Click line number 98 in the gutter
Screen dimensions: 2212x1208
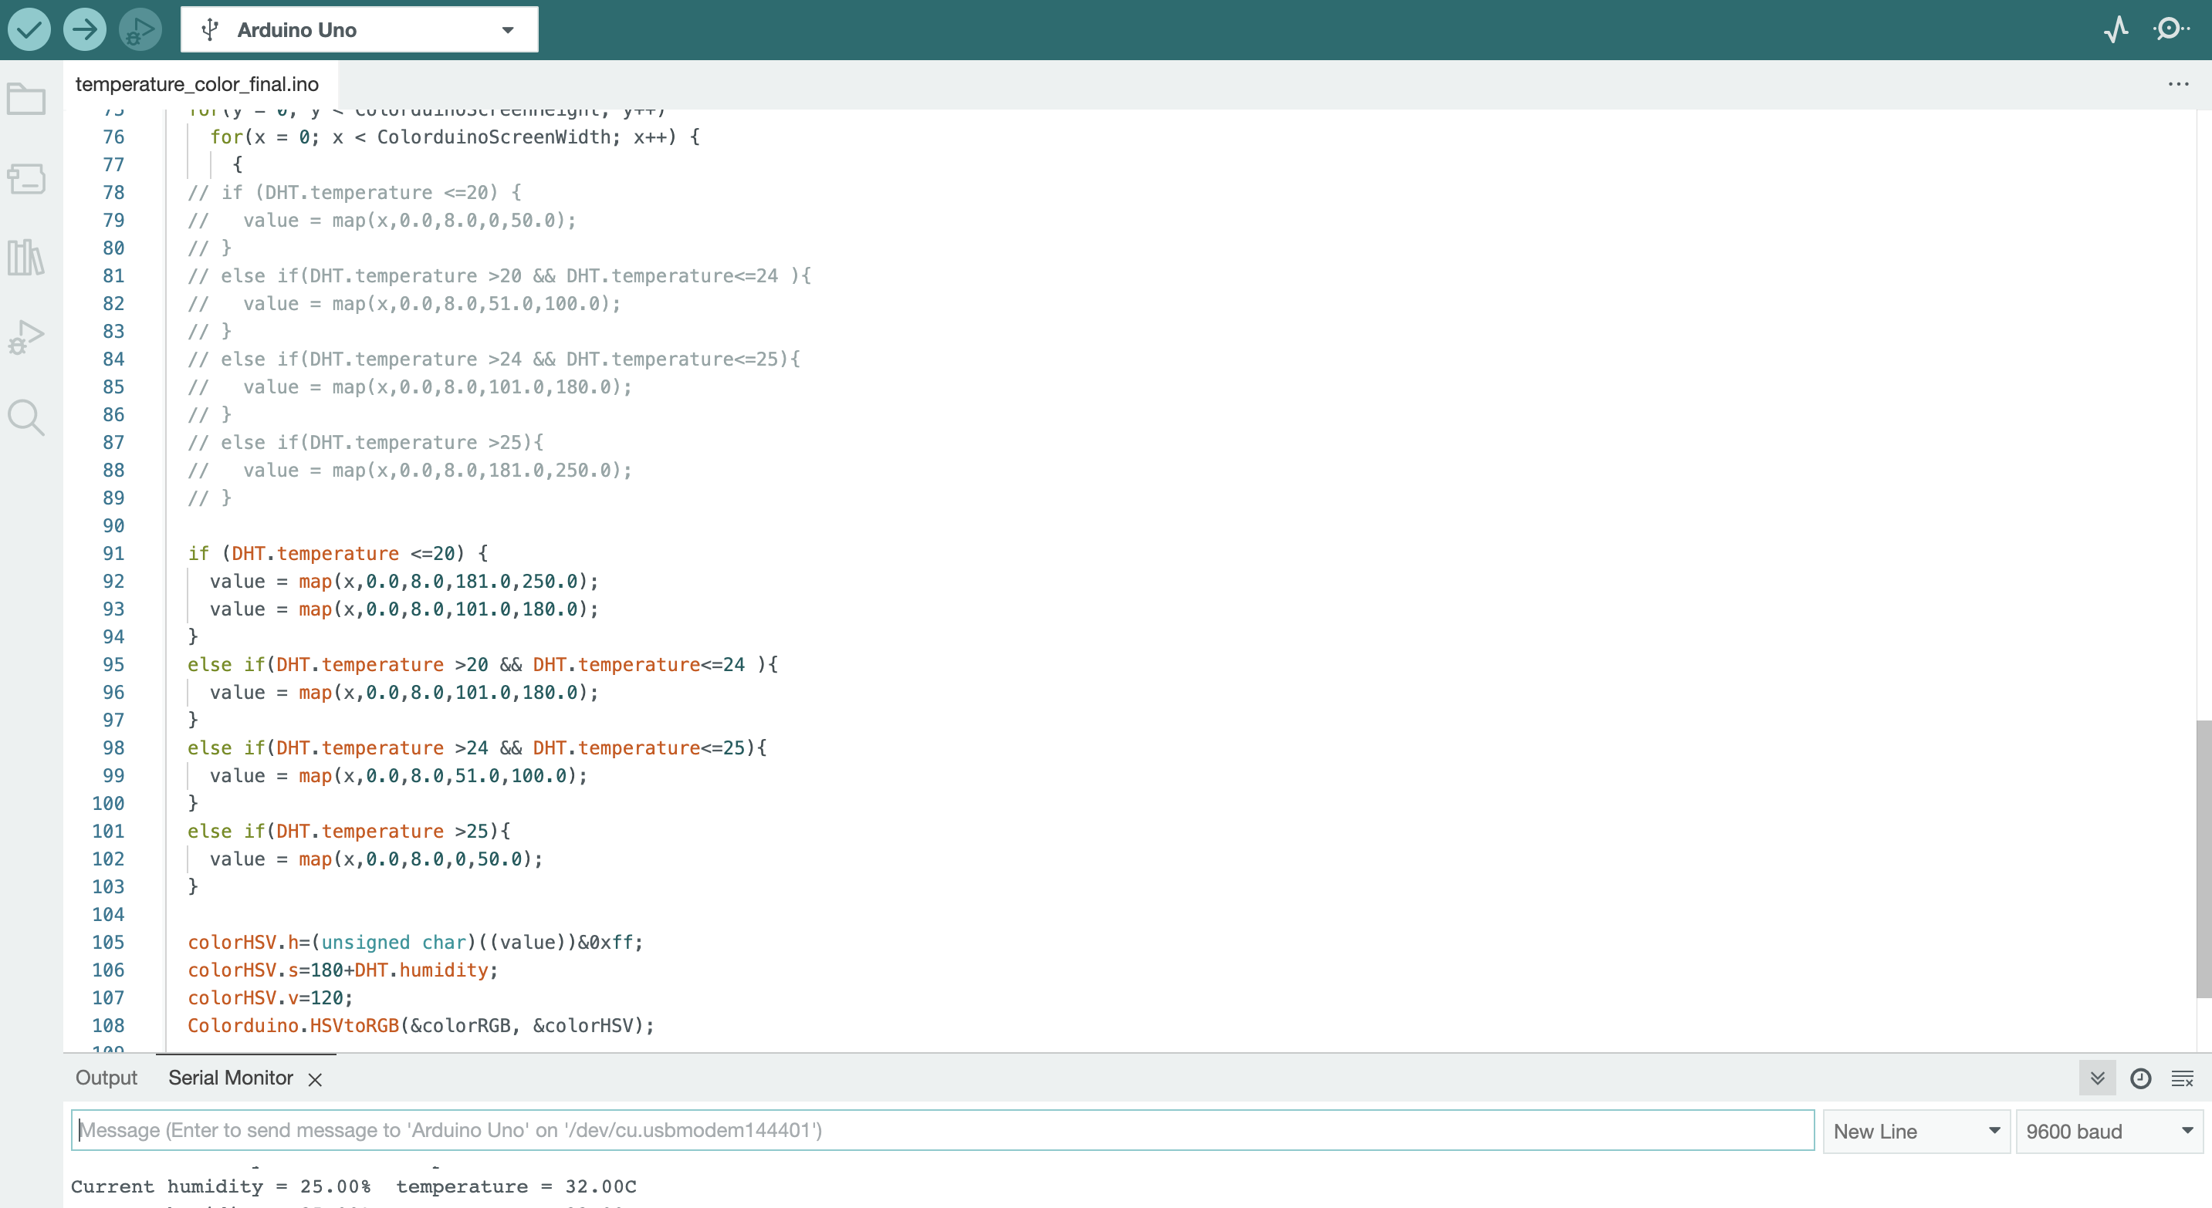tap(113, 748)
